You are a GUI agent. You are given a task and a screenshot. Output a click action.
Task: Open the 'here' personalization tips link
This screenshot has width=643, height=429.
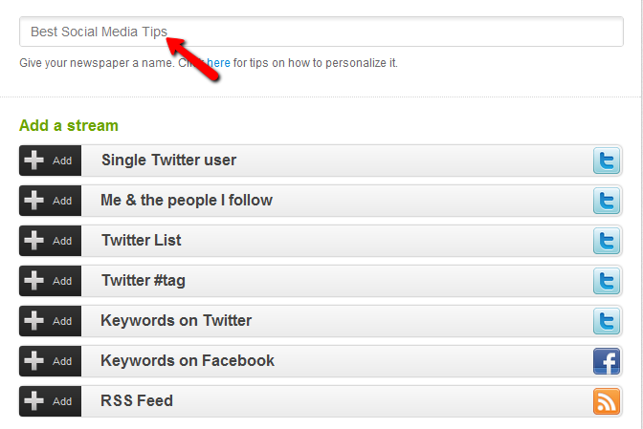219,63
